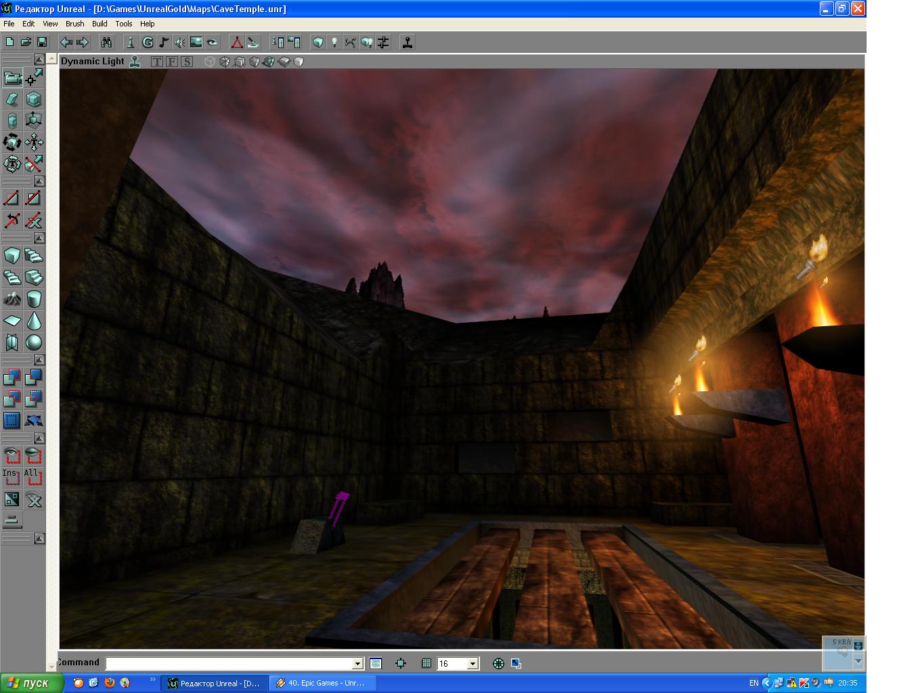
Task: Open the View menu
Action: click(x=50, y=24)
